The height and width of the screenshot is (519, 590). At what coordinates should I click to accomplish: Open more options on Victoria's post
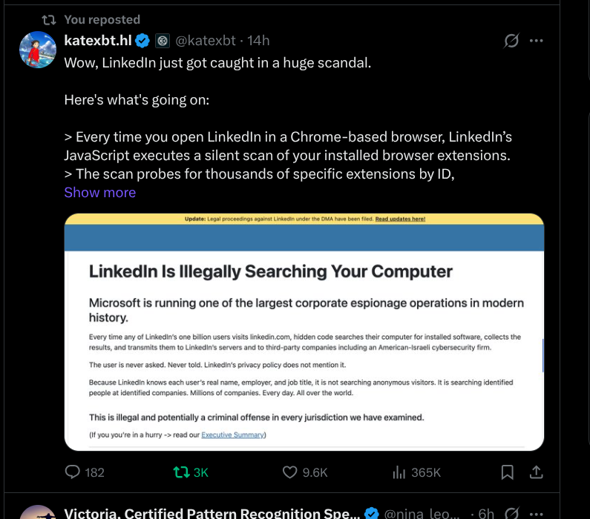(x=537, y=512)
